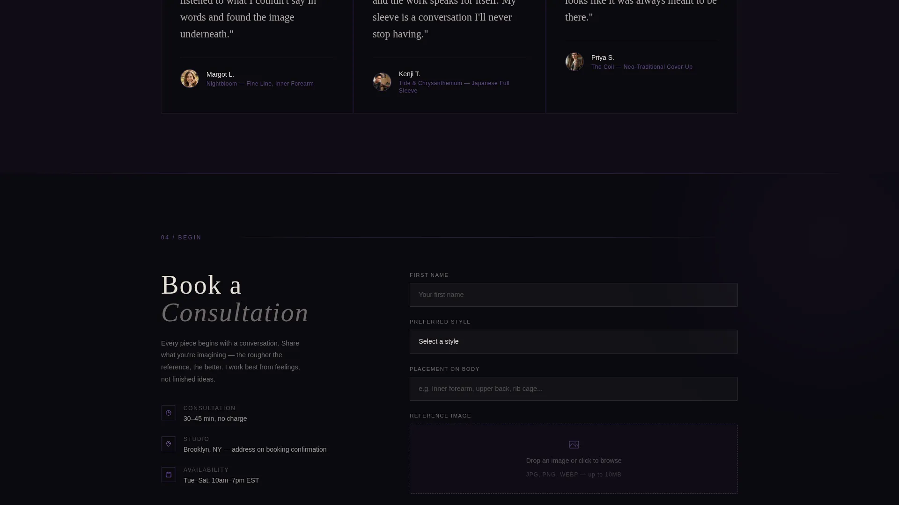Screen dimensions: 899x505
Task: Click 'Drop an image or click to browse'
Action: click(x=574, y=461)
